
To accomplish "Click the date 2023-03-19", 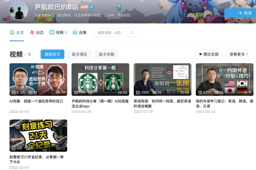I will tap(143, 112).
